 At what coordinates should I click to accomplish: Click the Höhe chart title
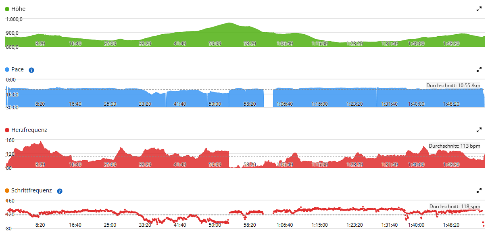click(18, 9)
